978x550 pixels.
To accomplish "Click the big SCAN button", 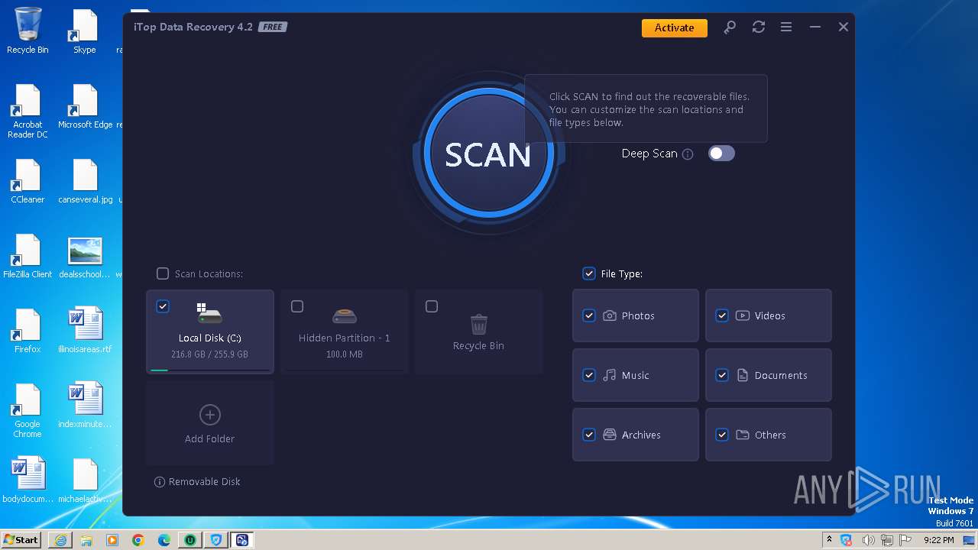I will (x=487, y=154).
